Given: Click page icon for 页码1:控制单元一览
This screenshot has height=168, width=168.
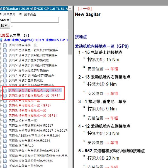Looking at the screenshot, I should coord(5,120).
